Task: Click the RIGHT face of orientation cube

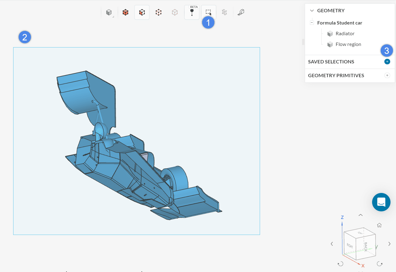Action: click(x=350, y=246)
